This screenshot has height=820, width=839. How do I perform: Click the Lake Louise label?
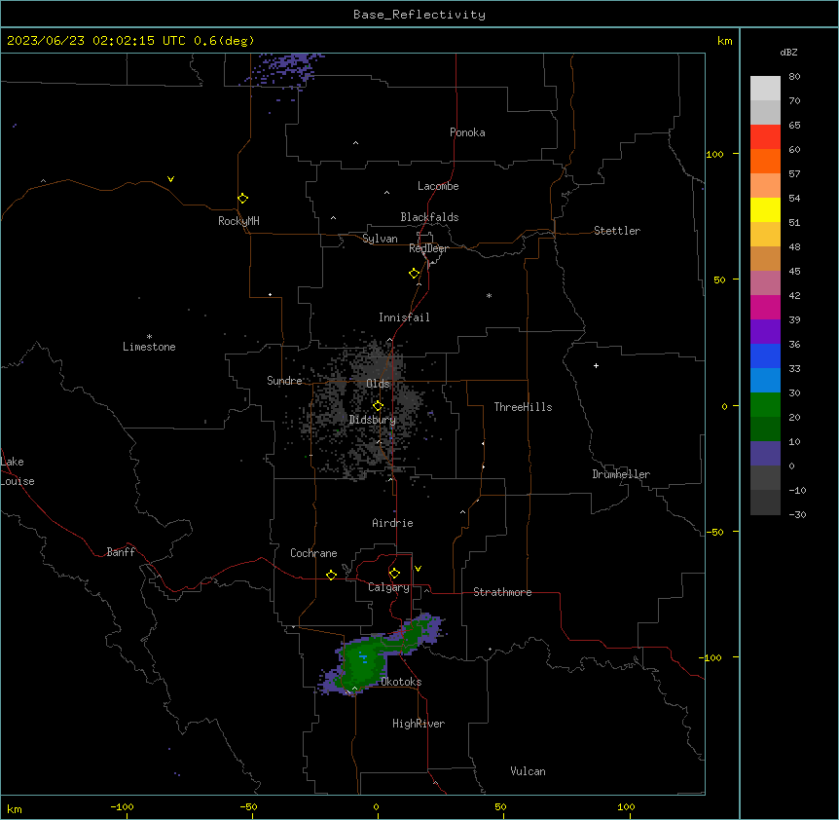pyautogui.click(x=18, y=471)
